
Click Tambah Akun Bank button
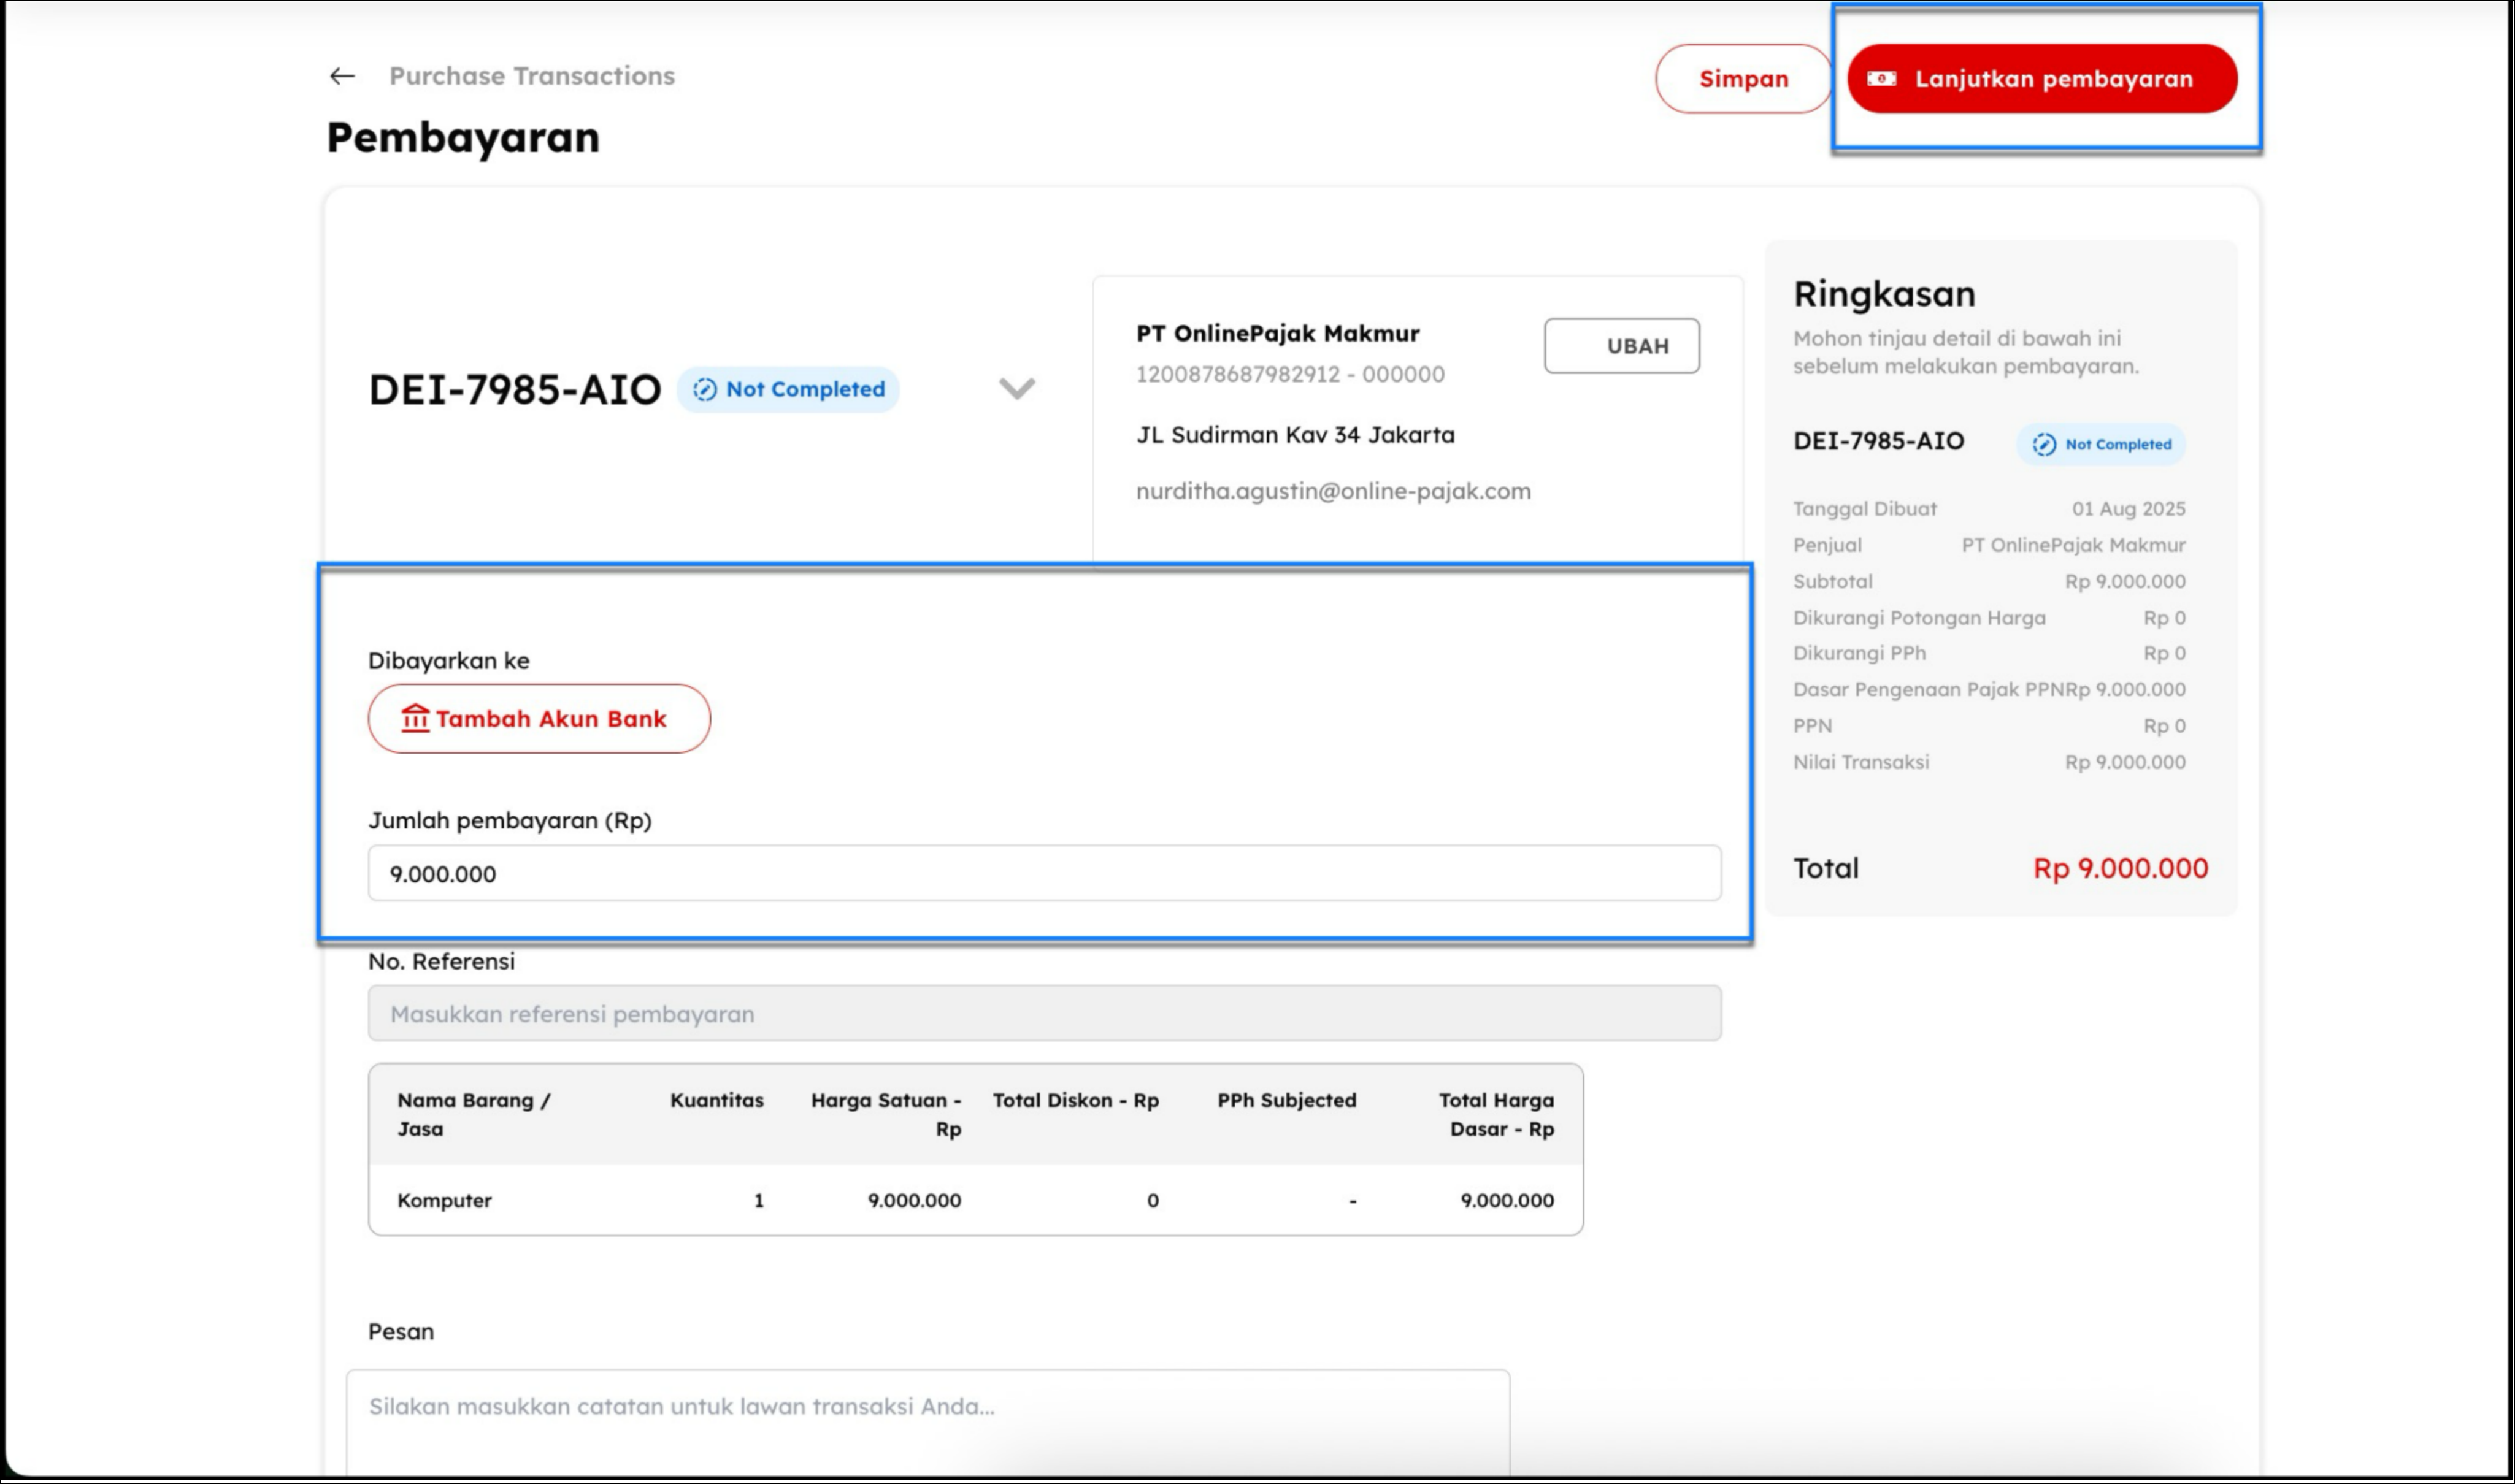(539, 718)
